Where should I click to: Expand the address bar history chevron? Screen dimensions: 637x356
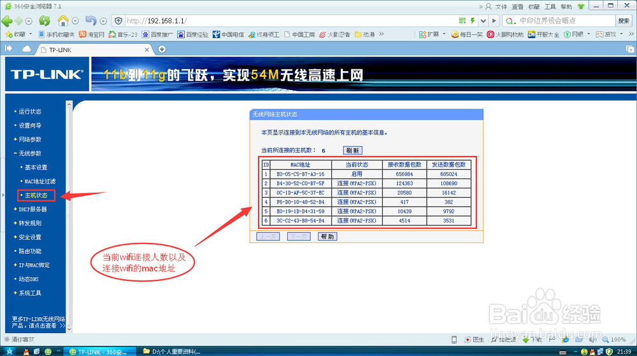(483, 21)
